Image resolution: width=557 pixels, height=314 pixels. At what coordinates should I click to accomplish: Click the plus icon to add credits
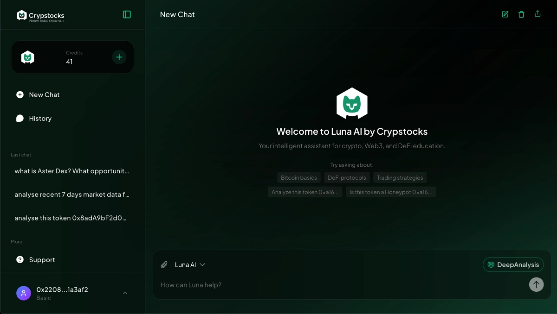[x=119, y=57]
